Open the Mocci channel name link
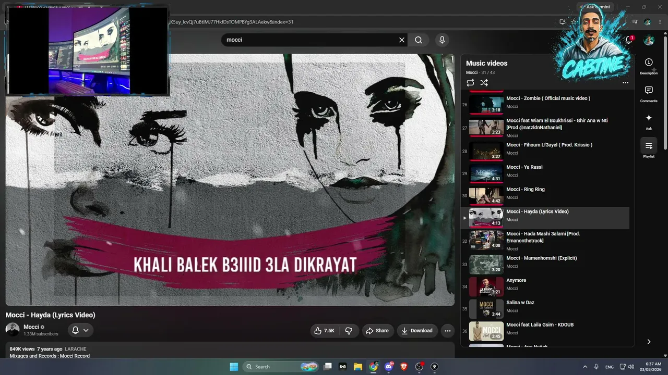 pos(31,327)
